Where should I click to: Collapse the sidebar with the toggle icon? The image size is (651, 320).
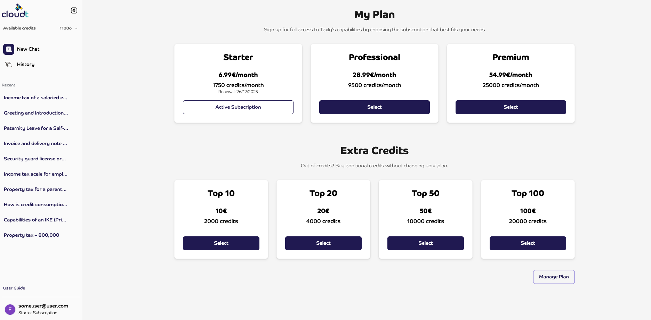(x=74, y=10)
